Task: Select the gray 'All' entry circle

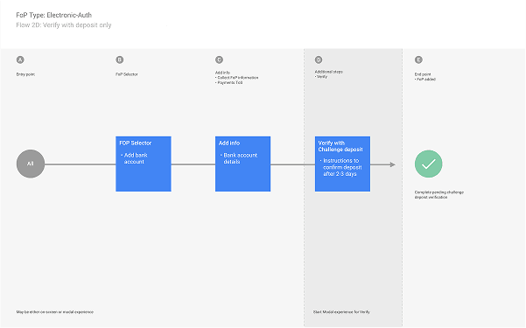Action: coord(31,164)
